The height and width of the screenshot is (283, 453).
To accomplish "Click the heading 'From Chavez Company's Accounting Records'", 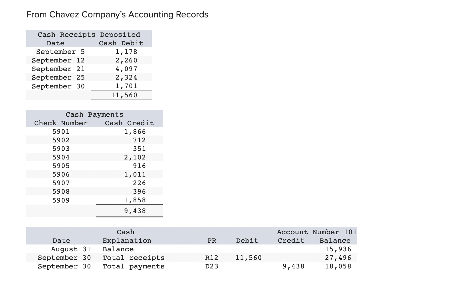I will (x=117, y=15).
